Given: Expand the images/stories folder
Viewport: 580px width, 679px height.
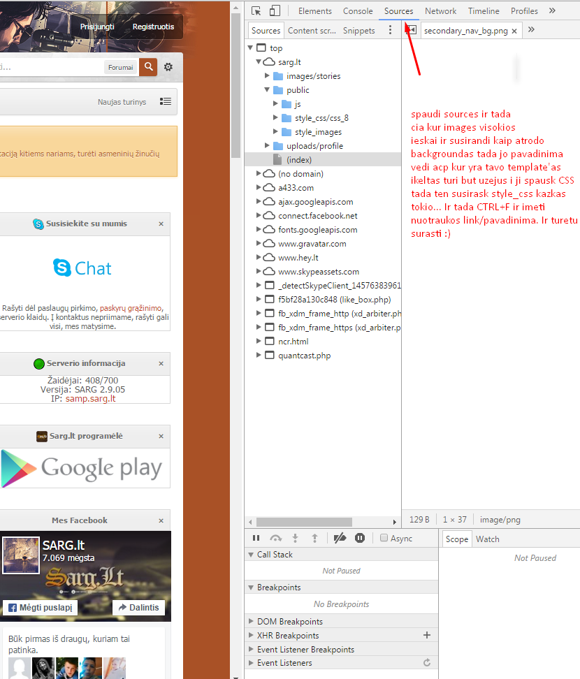Looking at the screenshot, I should point(268,76).
